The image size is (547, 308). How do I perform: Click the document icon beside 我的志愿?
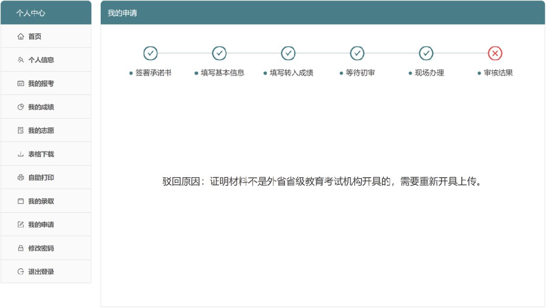click(x=21, y=130)
